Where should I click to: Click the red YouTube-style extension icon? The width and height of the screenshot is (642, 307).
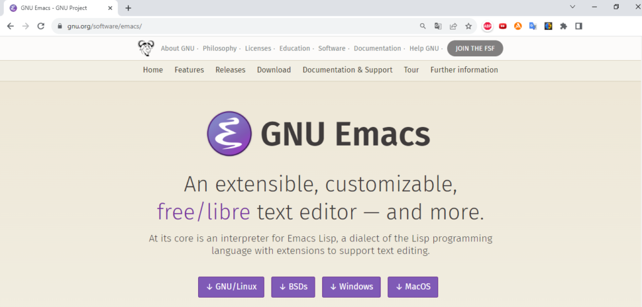(503, 26)
